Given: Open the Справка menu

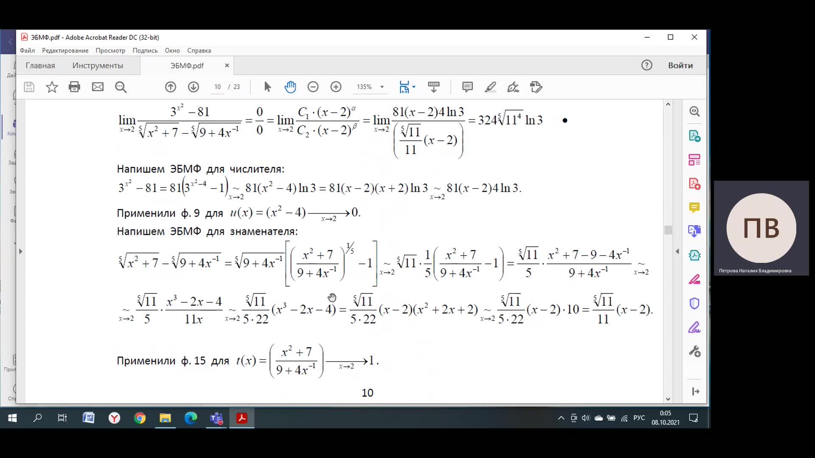Looking at the screenshot, I should pyautogui.click(x=199, y=50).
